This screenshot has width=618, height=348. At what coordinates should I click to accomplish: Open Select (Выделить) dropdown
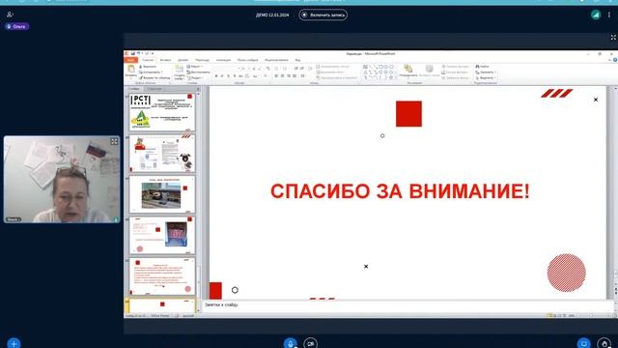pyautogui.click(x=486, y=77)
